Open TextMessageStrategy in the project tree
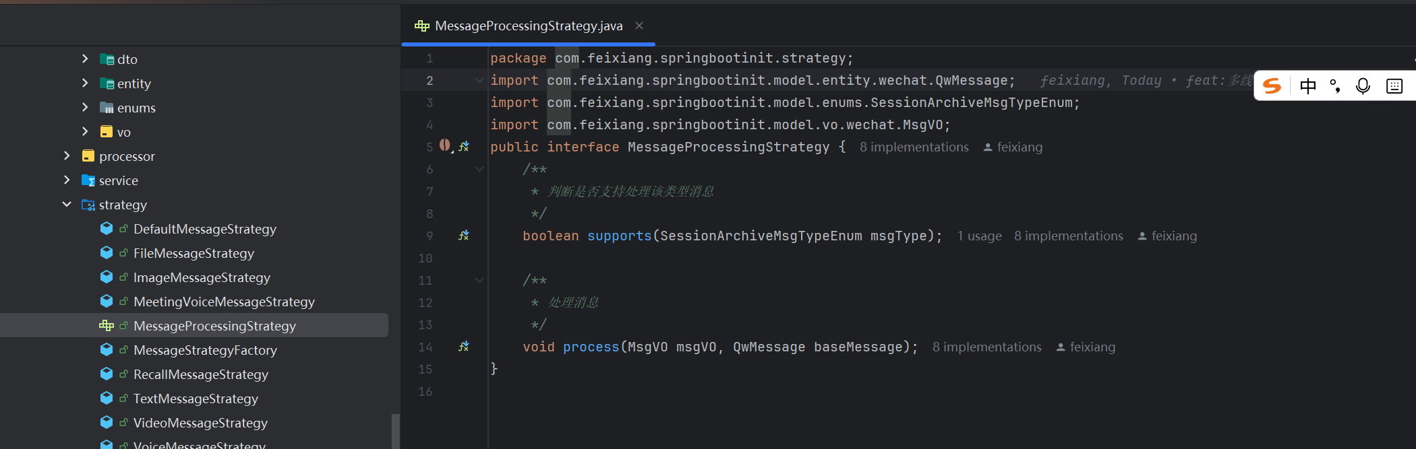 (x=196, y=399)
